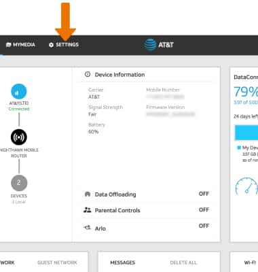Select the Messages panel heading
The image size is (258, 272).
[x=123, y=262]
